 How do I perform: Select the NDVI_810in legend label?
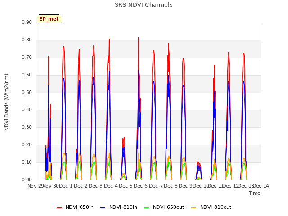pyautogui.click(x=123, y=207)
